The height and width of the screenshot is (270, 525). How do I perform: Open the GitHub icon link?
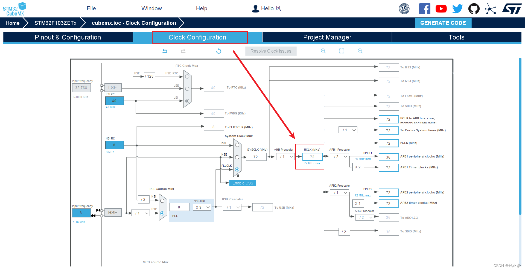point(474,9)
